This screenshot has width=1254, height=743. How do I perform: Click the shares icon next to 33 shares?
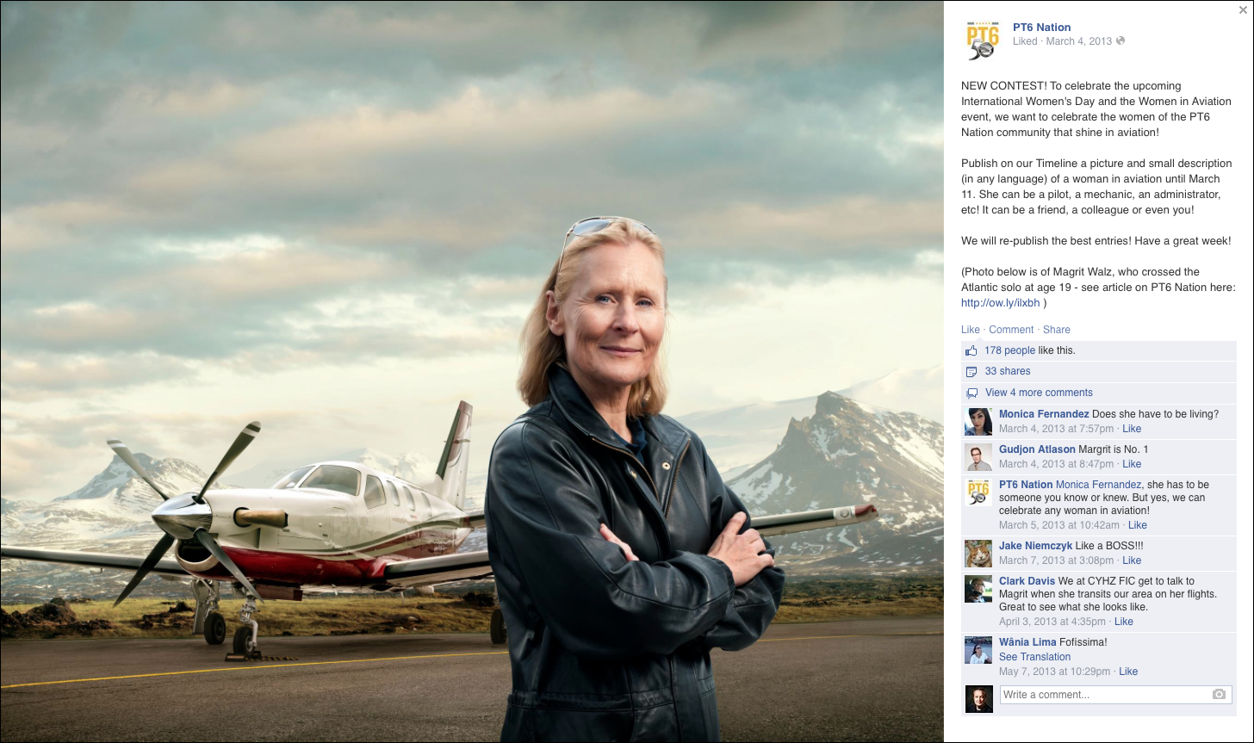click(972, 372)
